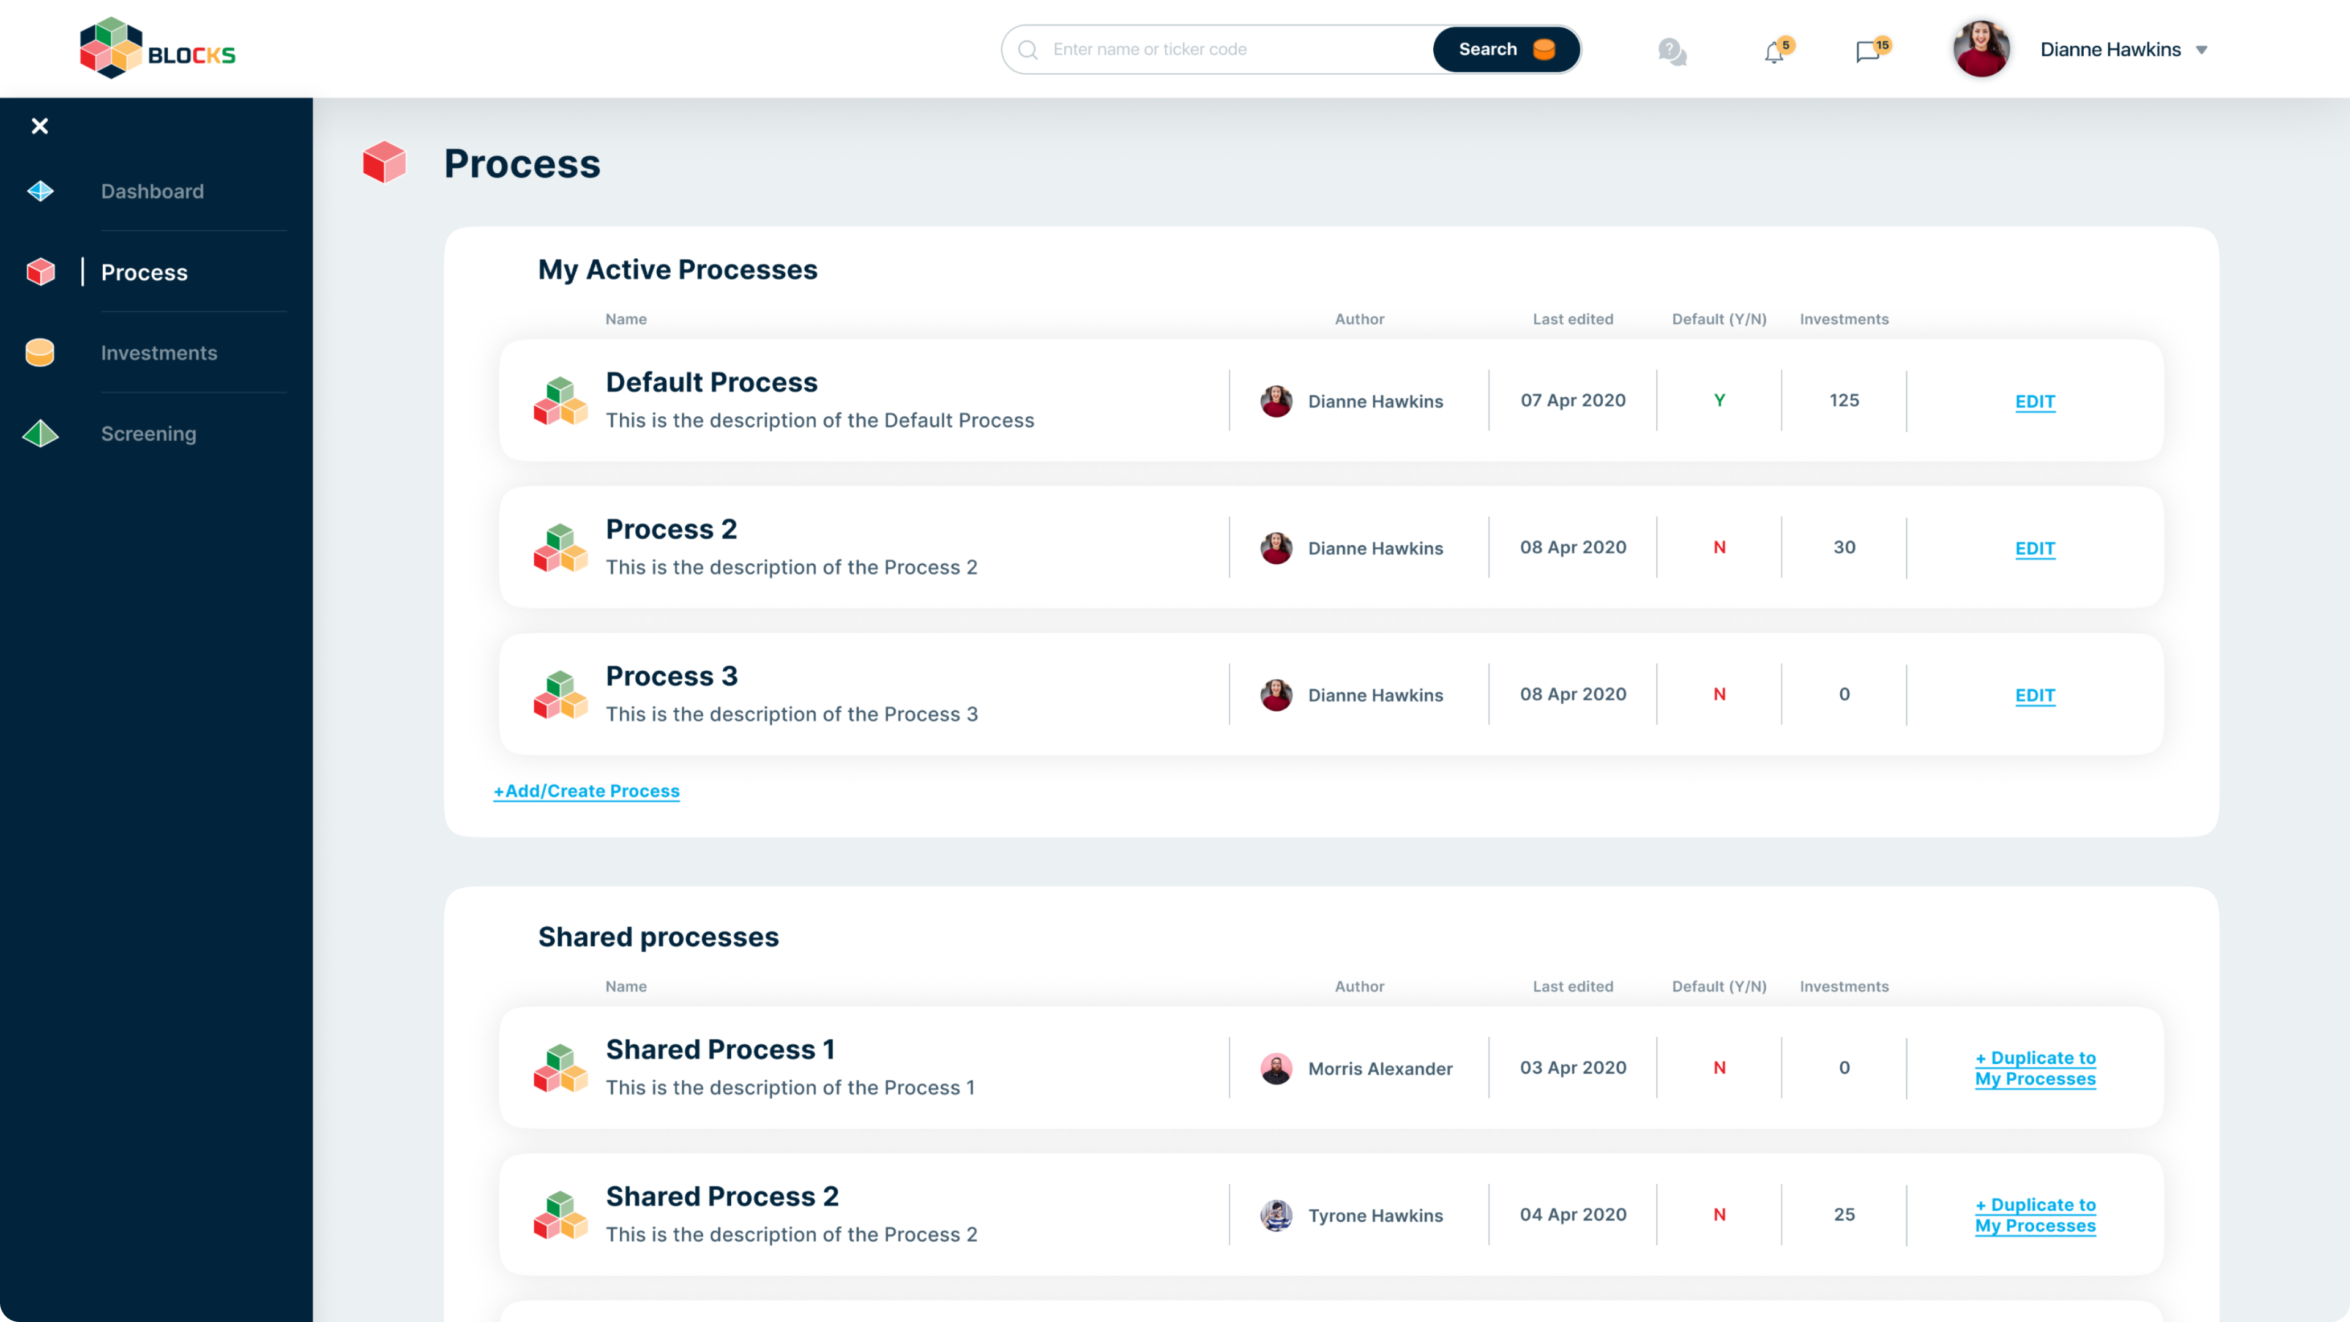This screenshot has height=1322, width=2350.
Task: Click 04 Apr 2020 date
Action: click(1573, 1214)
